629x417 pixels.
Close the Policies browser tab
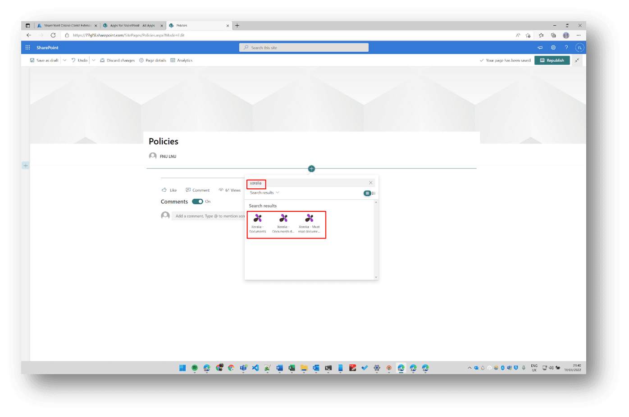(x=228, y=26)
